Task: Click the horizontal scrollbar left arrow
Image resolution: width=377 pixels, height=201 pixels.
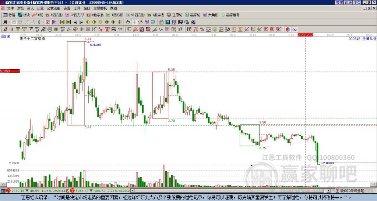Action: (132, 191)
